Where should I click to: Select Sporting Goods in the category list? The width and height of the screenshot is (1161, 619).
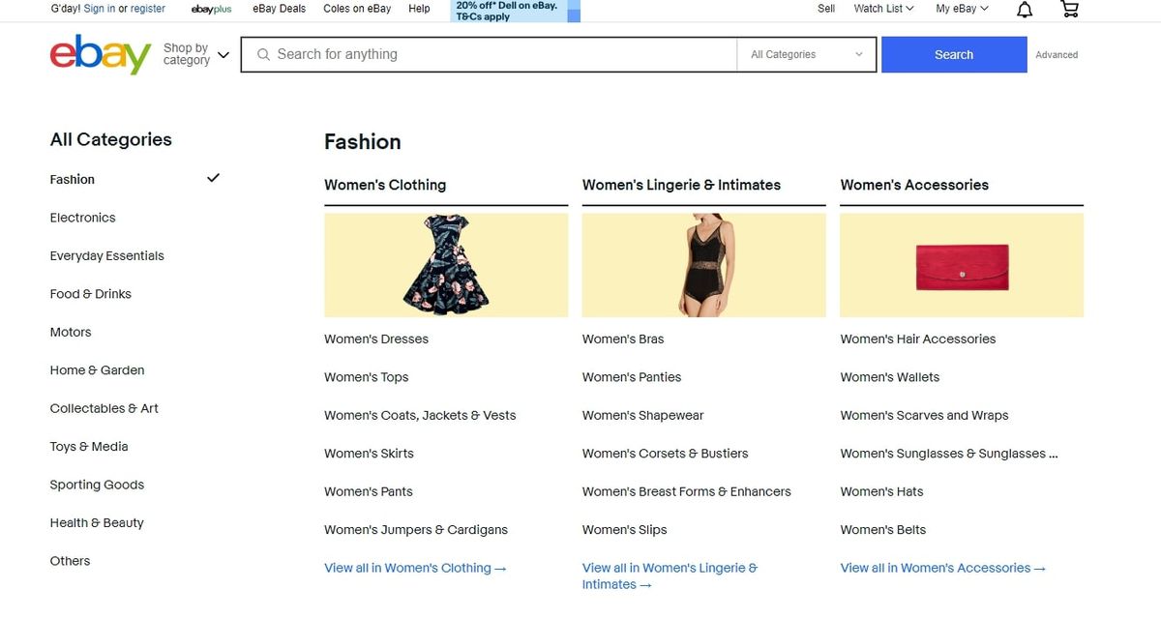97,485
